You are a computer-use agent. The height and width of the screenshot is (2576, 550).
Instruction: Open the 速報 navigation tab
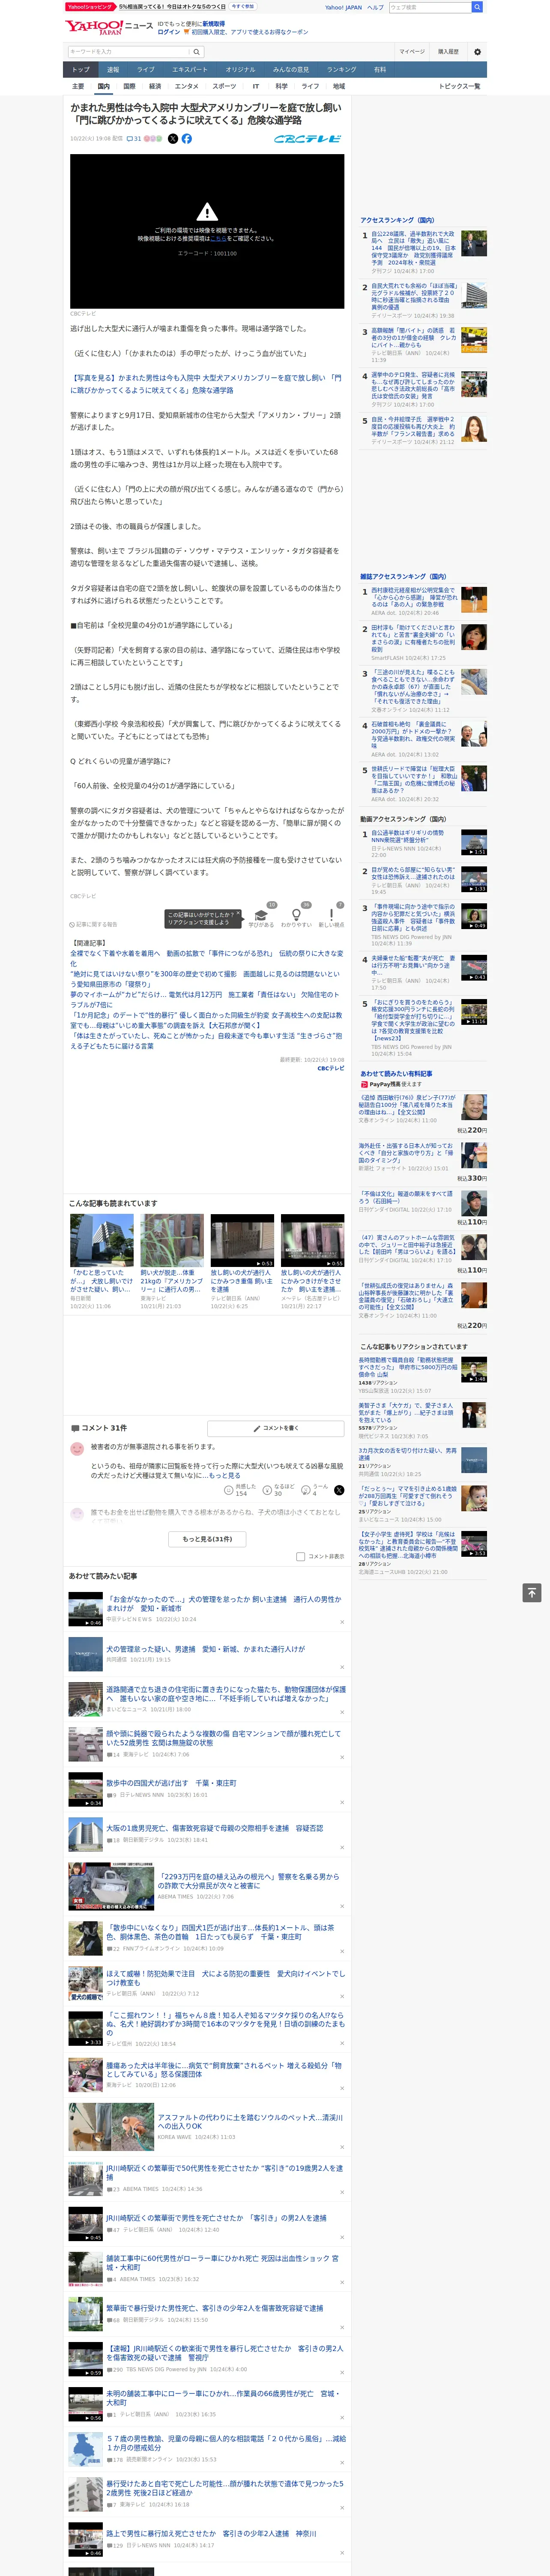(113, 69)
